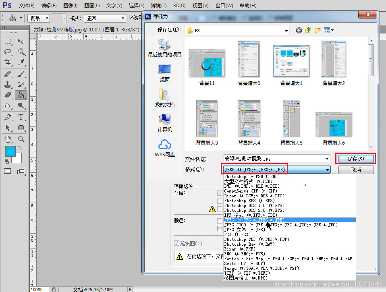Open My Documents in the dialog sidebar
386x292 pixels.
(x=164, y=97)
